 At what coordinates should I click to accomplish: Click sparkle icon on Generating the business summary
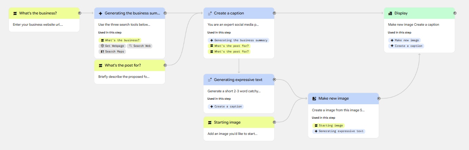tap(100, 13)
